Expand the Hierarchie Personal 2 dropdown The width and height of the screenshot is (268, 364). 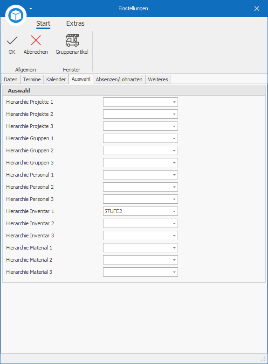tap(174, 187)
